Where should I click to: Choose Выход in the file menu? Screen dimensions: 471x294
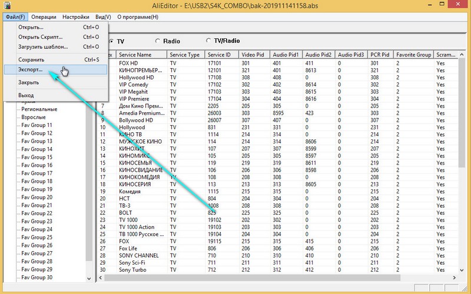55,95
